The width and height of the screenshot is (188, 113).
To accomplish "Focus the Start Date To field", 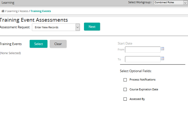I will click(143, 59).
